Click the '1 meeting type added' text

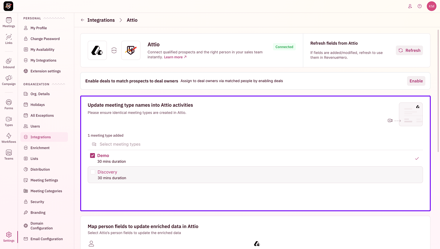click(x=105, y=135)
